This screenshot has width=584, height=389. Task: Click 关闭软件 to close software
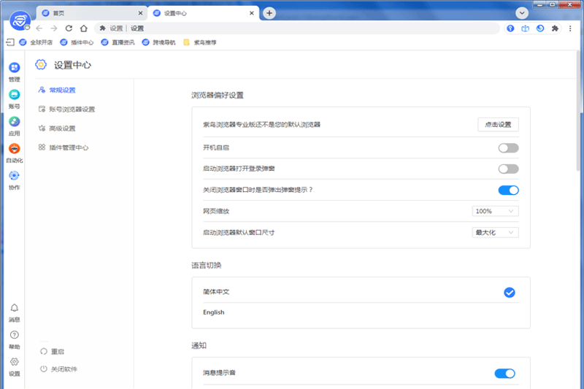[64, 369]
